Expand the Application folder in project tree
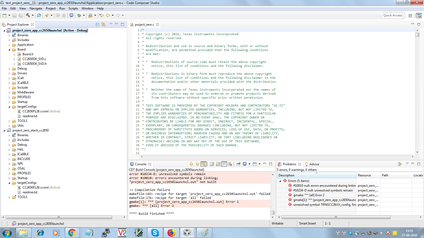This screenshot has width=424, height=238. [9, 45]
